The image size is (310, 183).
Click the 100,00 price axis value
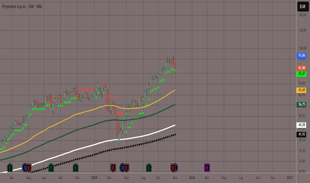point(302,48)
